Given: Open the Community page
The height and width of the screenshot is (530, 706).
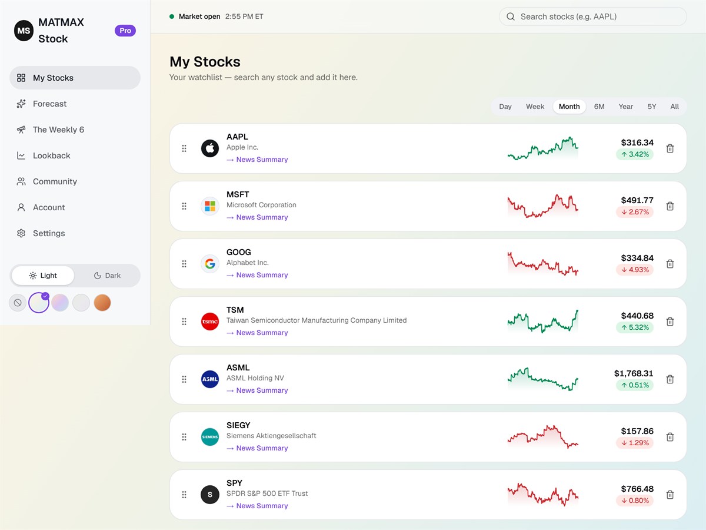Looking at the screenshot, I should pos(75,181).
